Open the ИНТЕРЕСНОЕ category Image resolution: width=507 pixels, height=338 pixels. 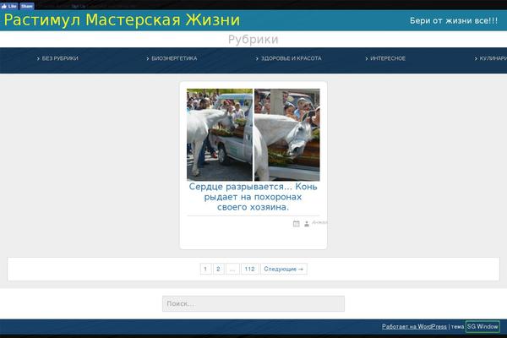[x=388, y=58]
